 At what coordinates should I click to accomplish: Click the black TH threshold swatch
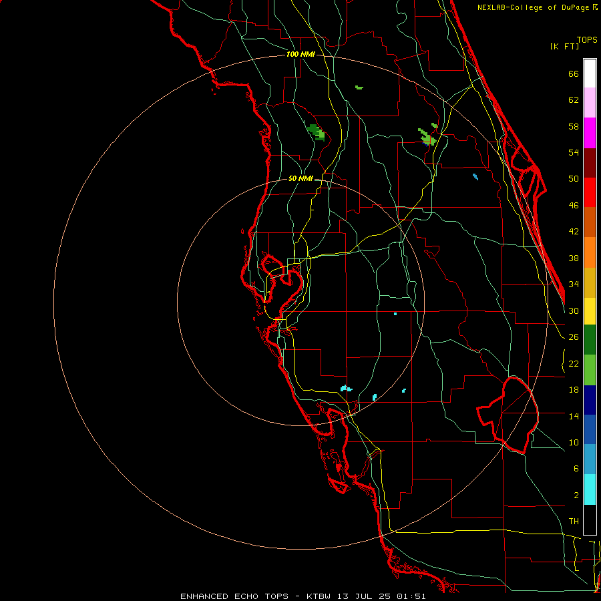[590, 520]
